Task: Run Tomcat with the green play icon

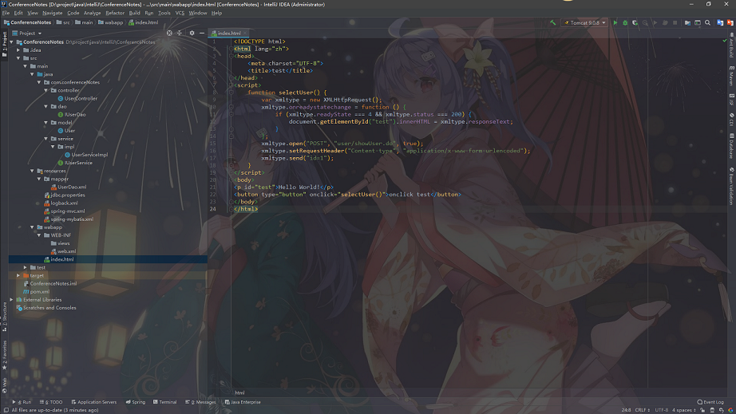Action: tap(615, 22)
